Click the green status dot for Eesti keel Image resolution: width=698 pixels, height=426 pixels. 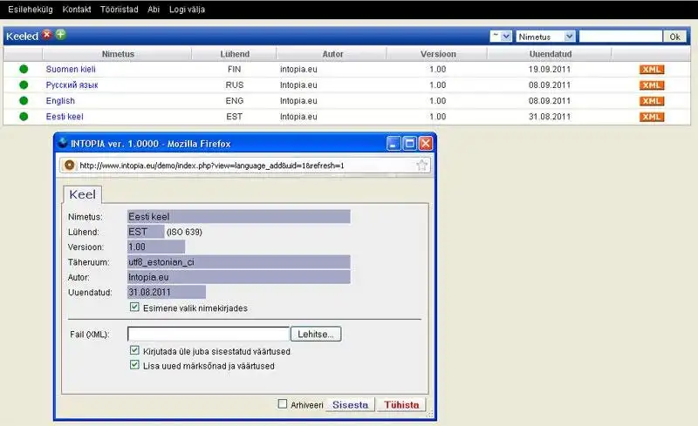click(x=24, y=117)
